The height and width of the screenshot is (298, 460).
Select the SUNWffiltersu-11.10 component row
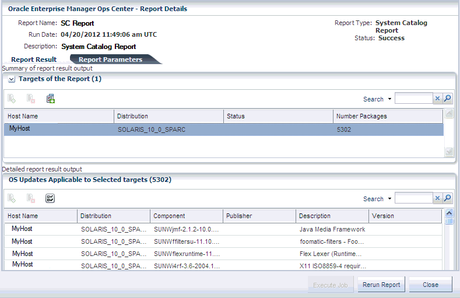[x=223, y=241]
